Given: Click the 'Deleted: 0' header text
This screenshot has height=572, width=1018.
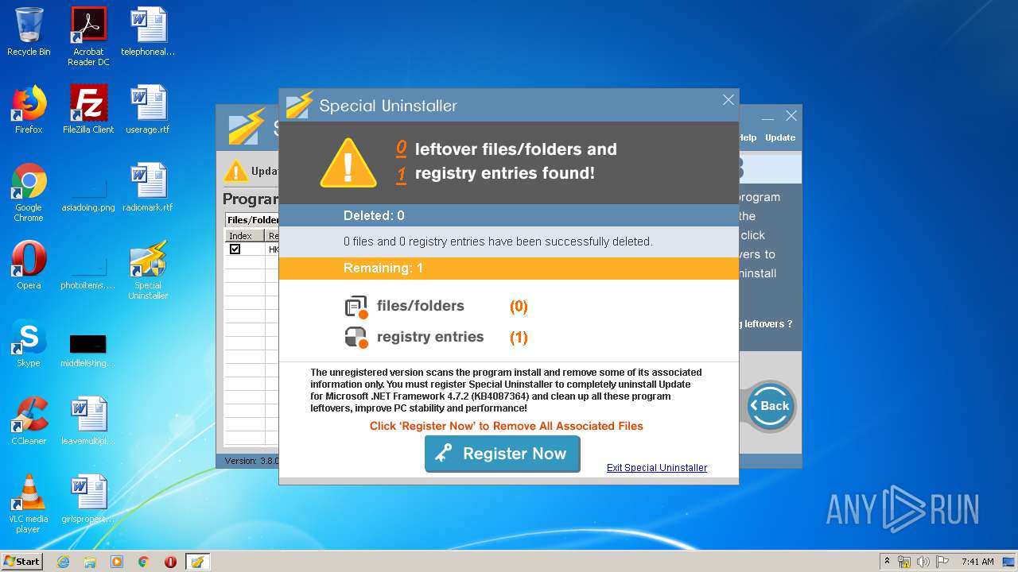Looking at the screenshot, I should 374,215.
